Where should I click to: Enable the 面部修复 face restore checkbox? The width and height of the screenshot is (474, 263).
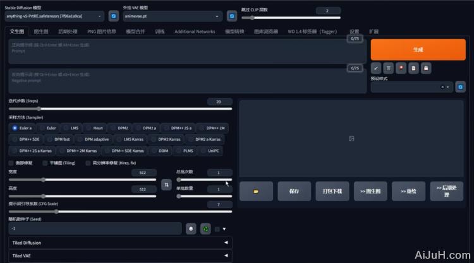pos(12,163)
